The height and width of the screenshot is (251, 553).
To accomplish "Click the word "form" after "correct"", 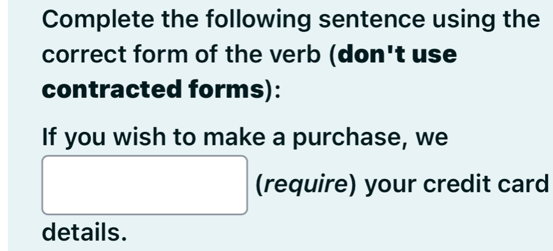I will 161,54.
